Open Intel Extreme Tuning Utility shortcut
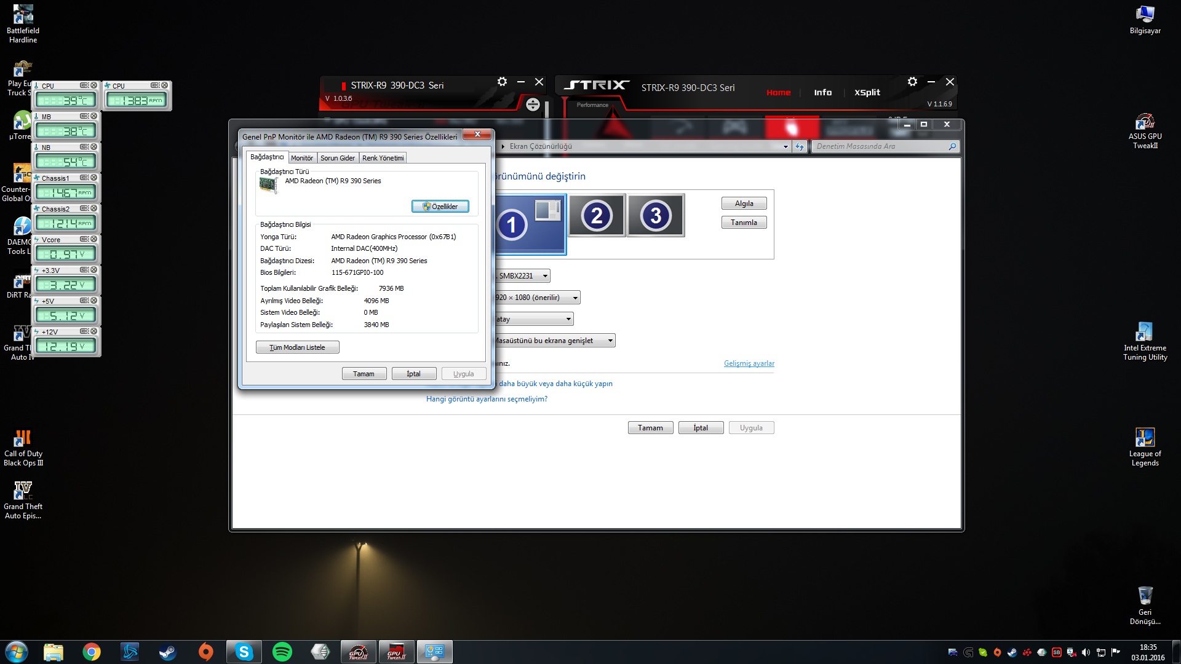The image size is (1181, 664). pyautogui.click(x=1145, y=341)
